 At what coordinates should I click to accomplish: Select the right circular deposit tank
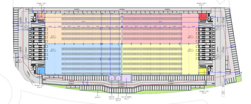click(118, 78)
